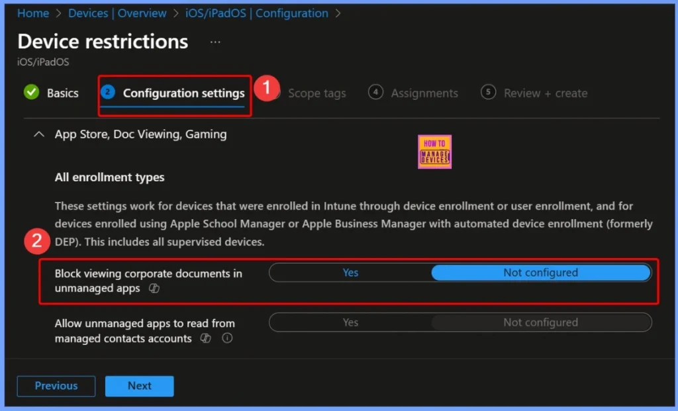
Task: Set blocking corporate document viewing to Yes
Action: [350, 273]
